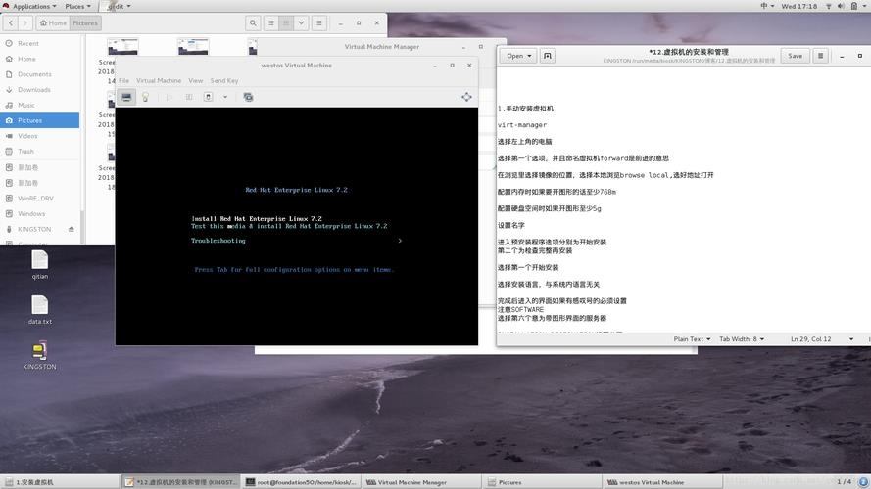
Task: Switch to Virtual Machine Manager taskbar item
Action: point(421,482)
